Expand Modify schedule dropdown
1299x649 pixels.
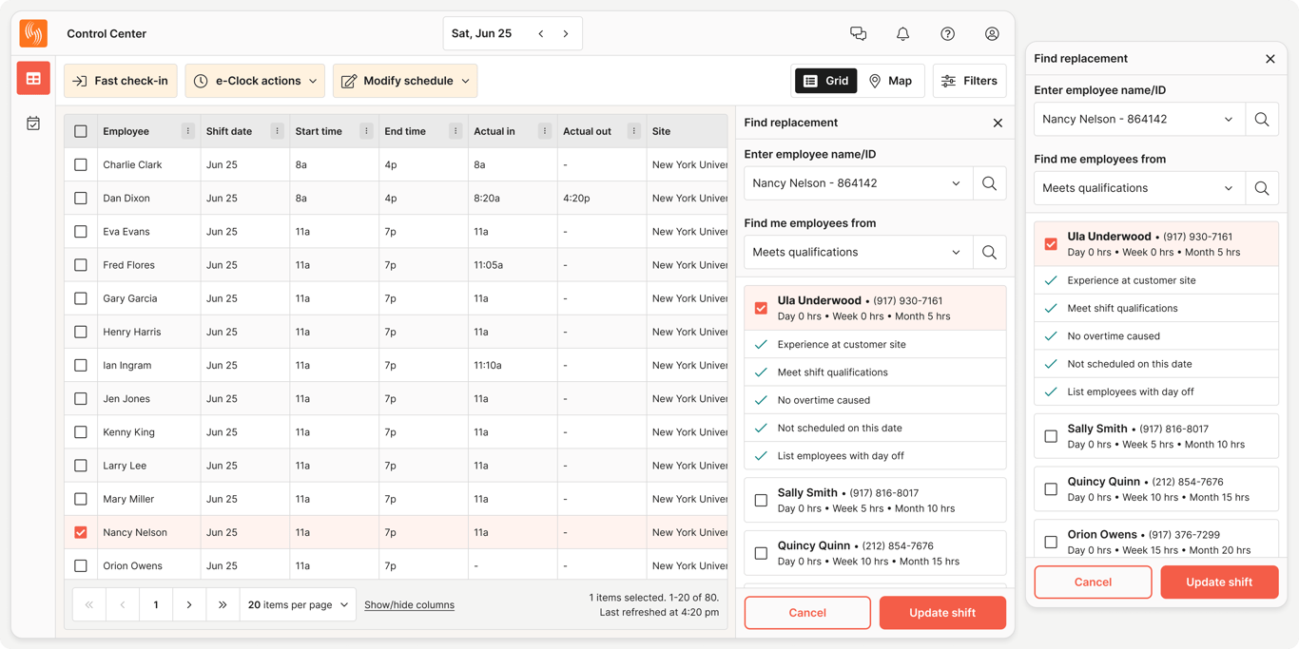click(x=405, y=81)
